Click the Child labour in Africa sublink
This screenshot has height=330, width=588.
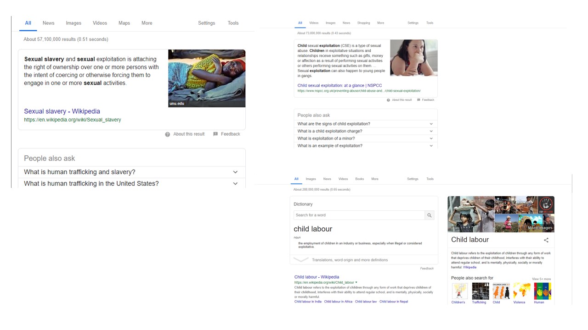(338, 302)
